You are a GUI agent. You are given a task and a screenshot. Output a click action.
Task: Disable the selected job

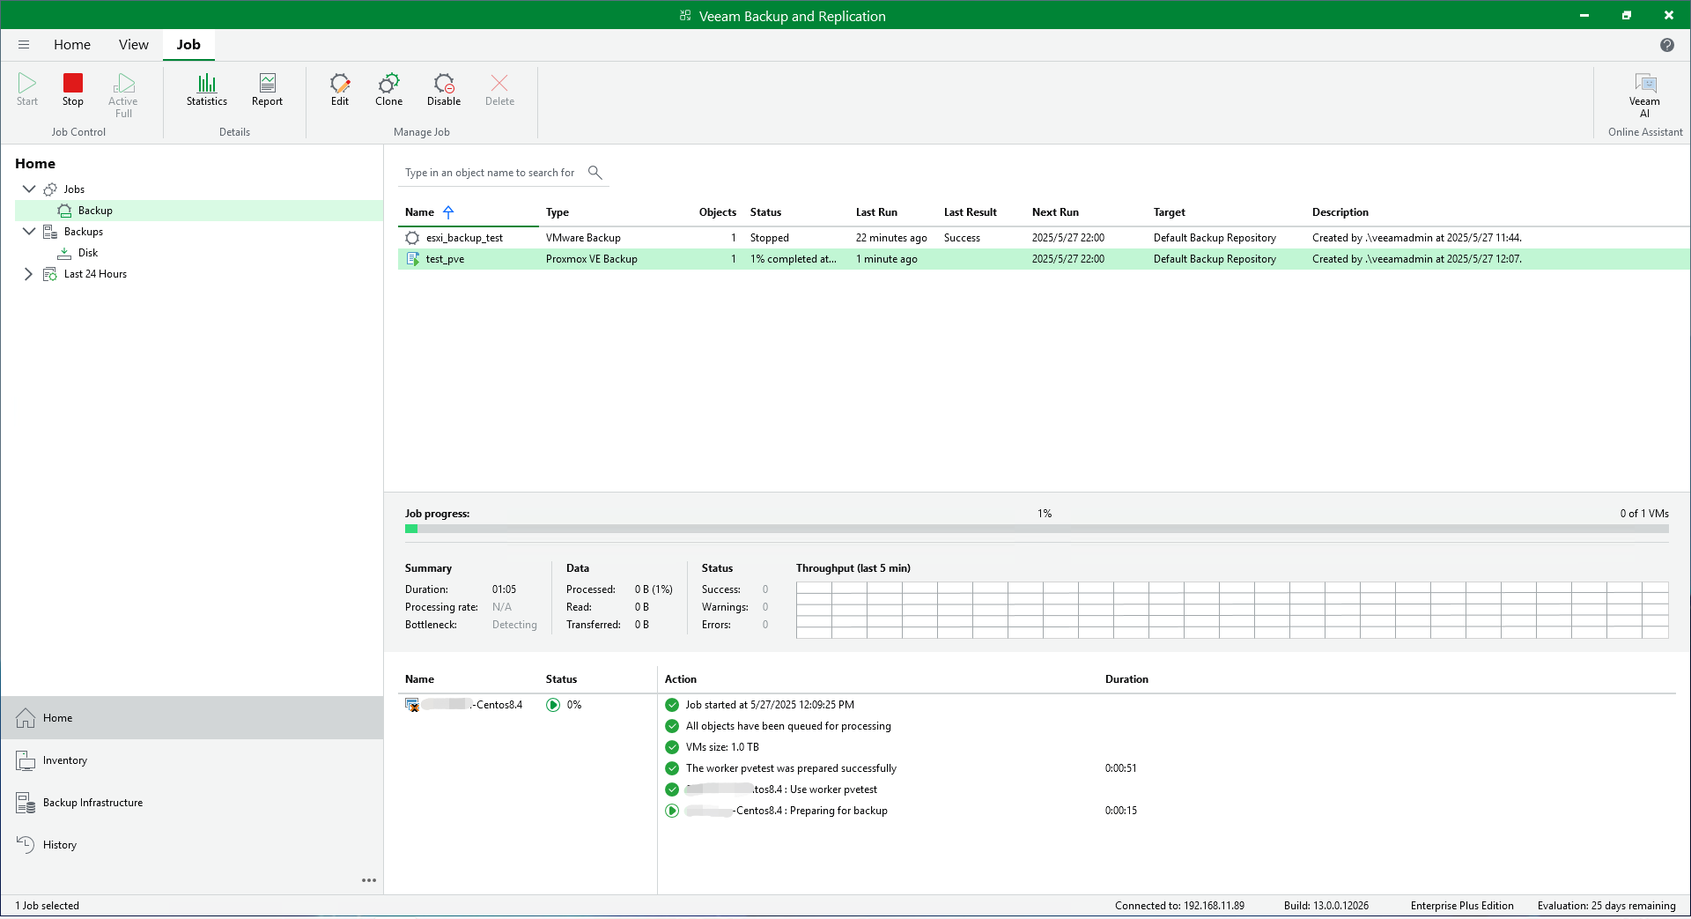coord(444,89)
